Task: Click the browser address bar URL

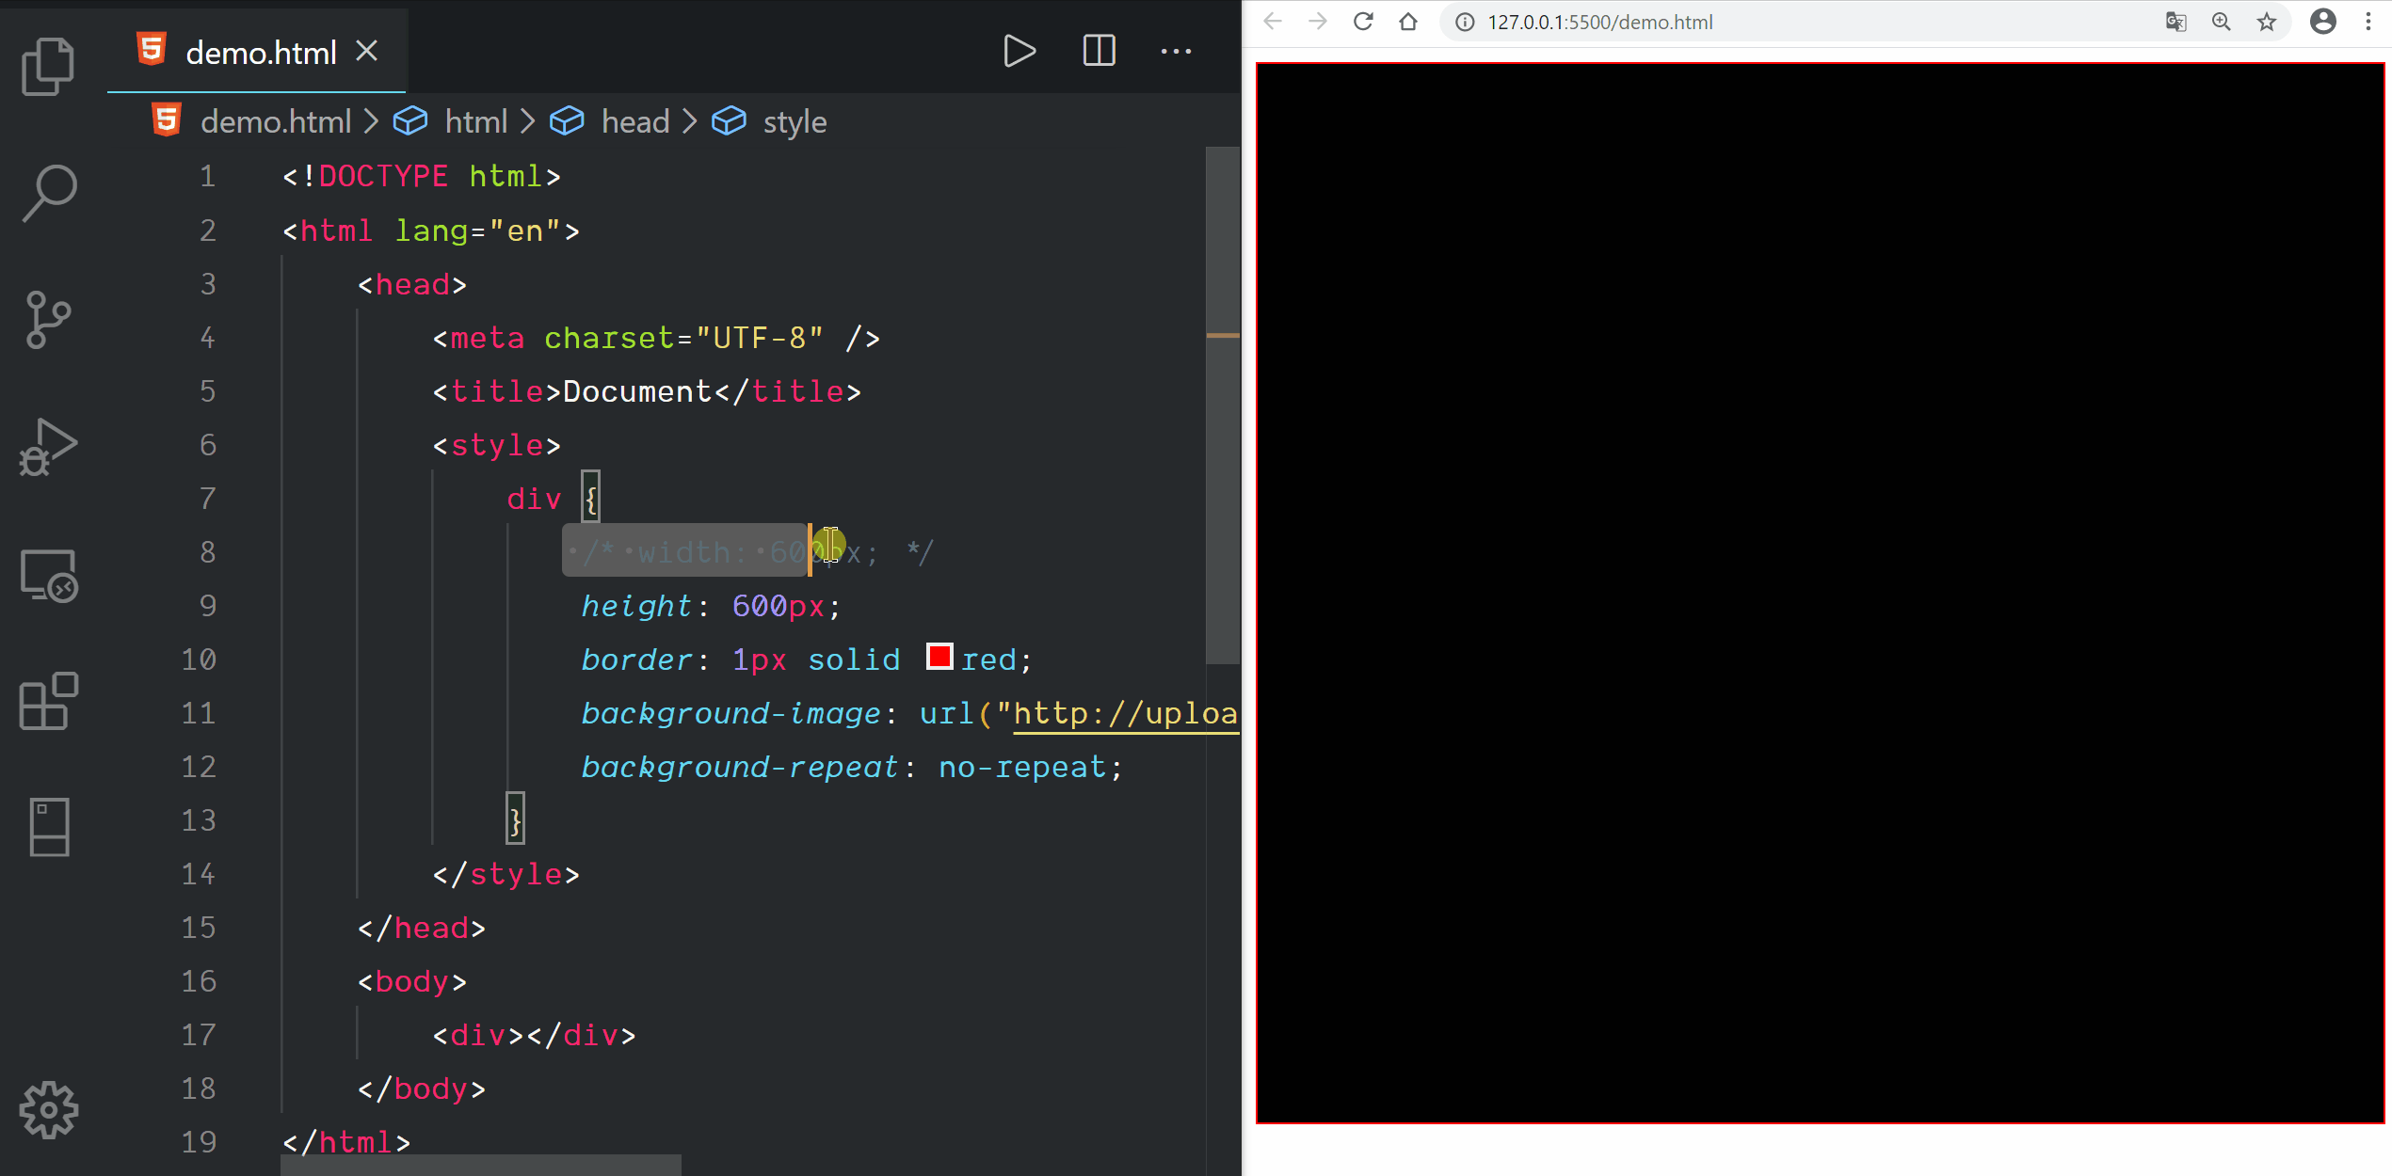Action: click(1600, 22)
